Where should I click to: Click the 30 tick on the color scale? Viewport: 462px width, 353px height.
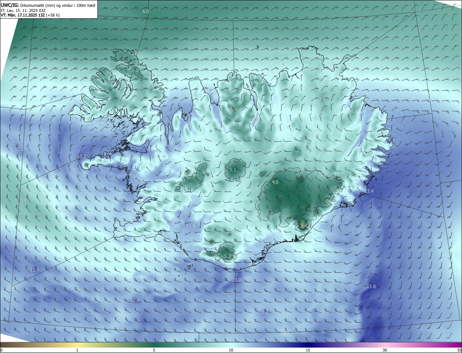pyautogui.click(x=385, y=350)
